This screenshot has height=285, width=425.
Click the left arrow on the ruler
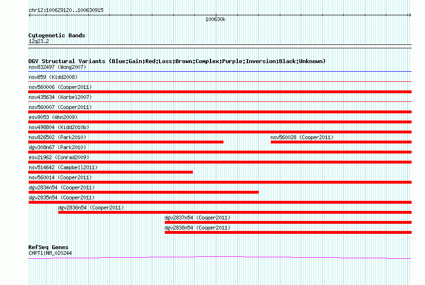30,15
